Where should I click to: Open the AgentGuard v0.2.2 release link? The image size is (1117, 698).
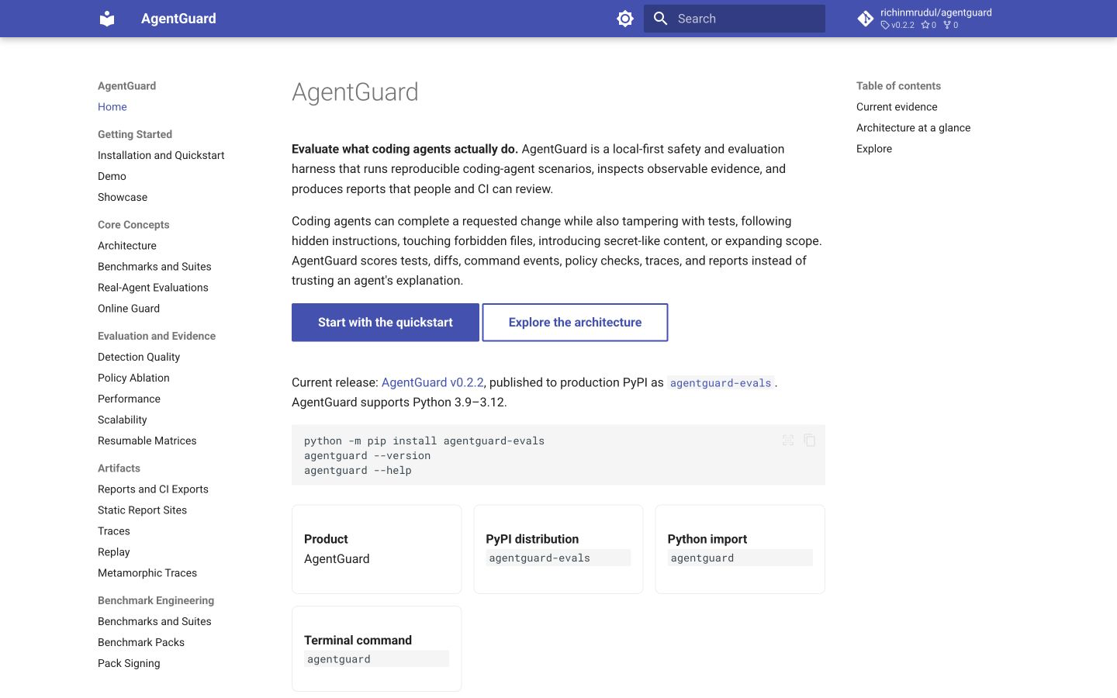[433, 382]
